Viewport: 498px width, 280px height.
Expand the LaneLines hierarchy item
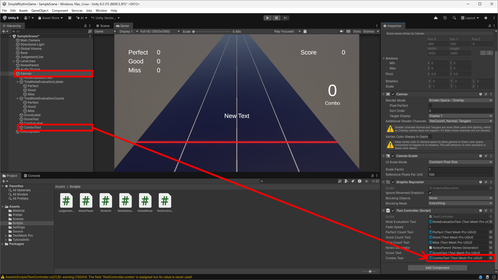point(14,61)
